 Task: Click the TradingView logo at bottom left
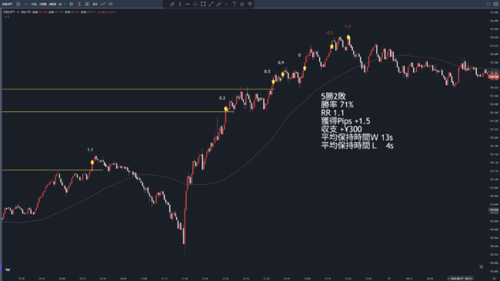pyautogui.click(x=8, y=269)
